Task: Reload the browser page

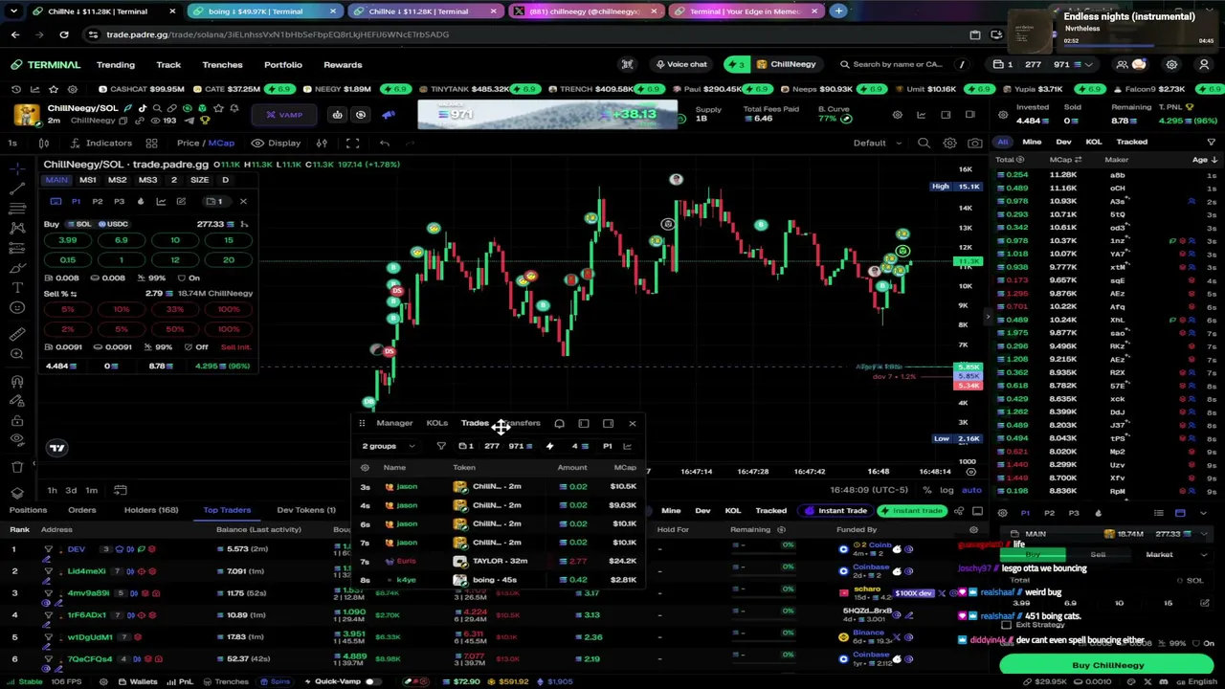Action: 63,34
